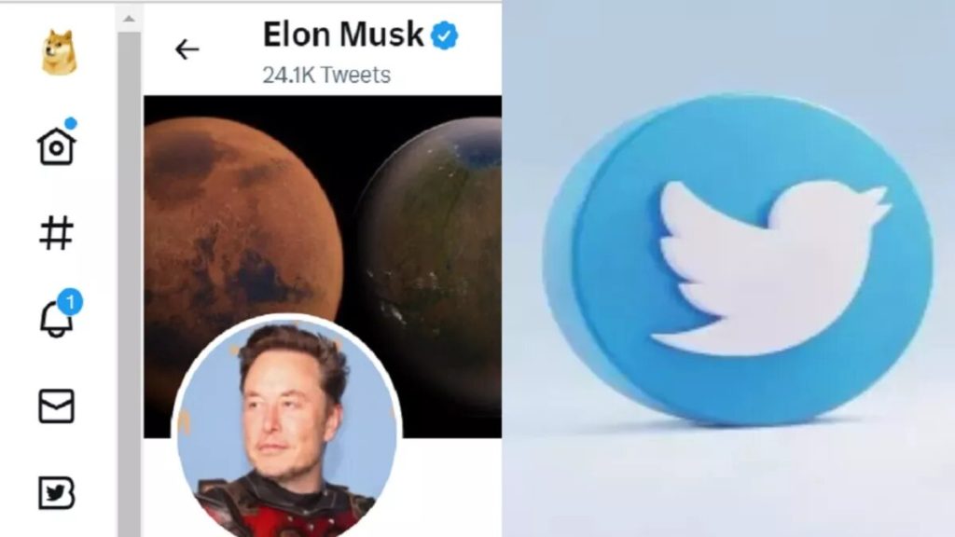
Task: Open Notifications bell icon
Action: pyautogui.click(x=56, y=319)
